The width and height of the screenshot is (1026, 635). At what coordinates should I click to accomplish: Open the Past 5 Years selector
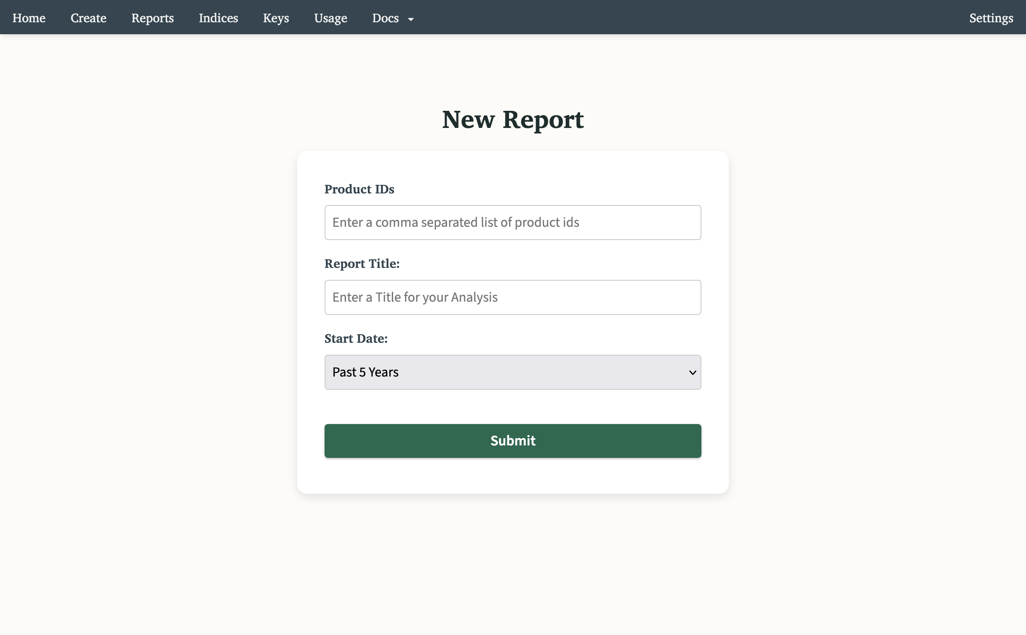pyautogui.click(x=513, y=372)
